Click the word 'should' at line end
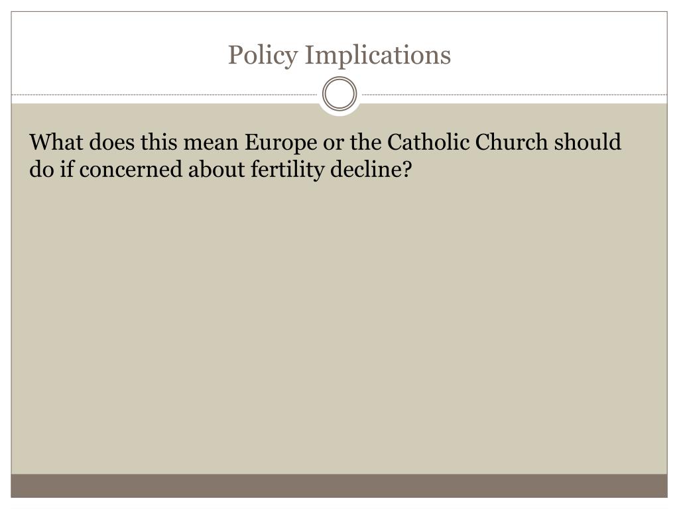The image size is (679, 509). (587, 142)
